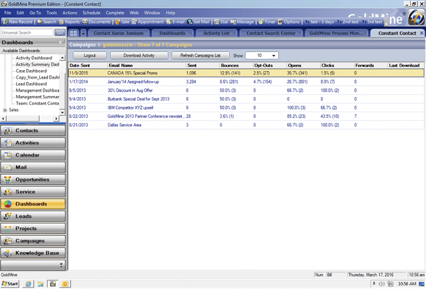Click the '3rd test' toolbar shortcut
The image size is (426, 289).
click(372, 22)
